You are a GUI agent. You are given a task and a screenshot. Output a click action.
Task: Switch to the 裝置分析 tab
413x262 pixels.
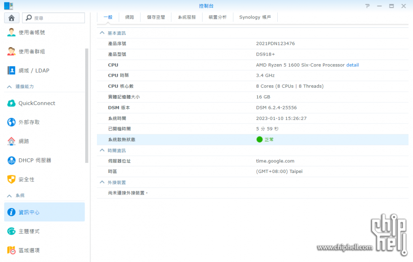pos(217,17)
